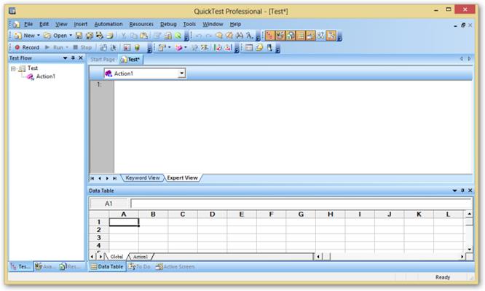The width and height of the screenshot is (485, 291).
Task: Switch to the Start Page tab
Action: (103, 60)
